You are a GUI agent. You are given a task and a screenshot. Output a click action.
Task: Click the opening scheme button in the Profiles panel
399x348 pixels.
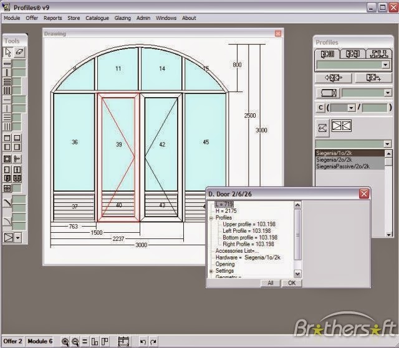(x=322, y=128)
